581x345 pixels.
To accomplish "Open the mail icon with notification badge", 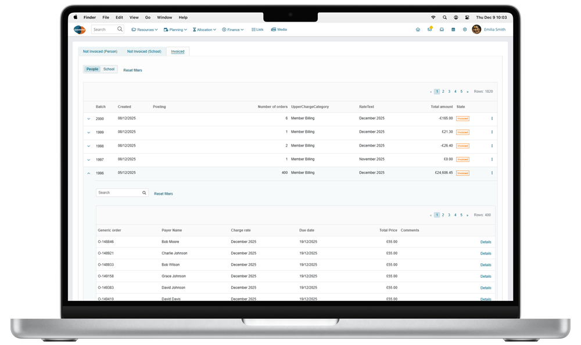I will tap(430, 29).
